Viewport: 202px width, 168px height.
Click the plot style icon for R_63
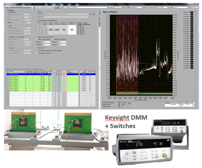(192, 21)
